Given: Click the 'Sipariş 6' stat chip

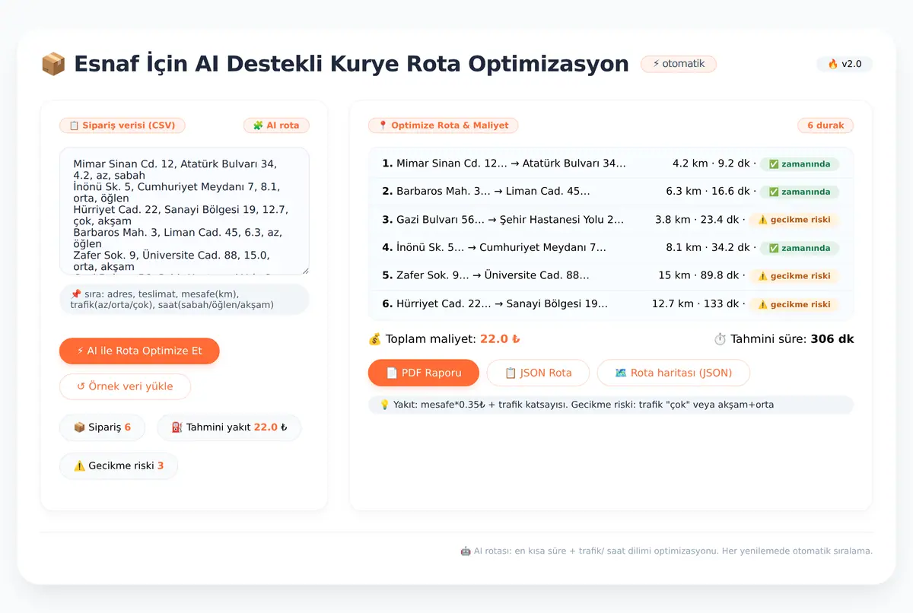Looking at the screenshot, I should 102,427.
